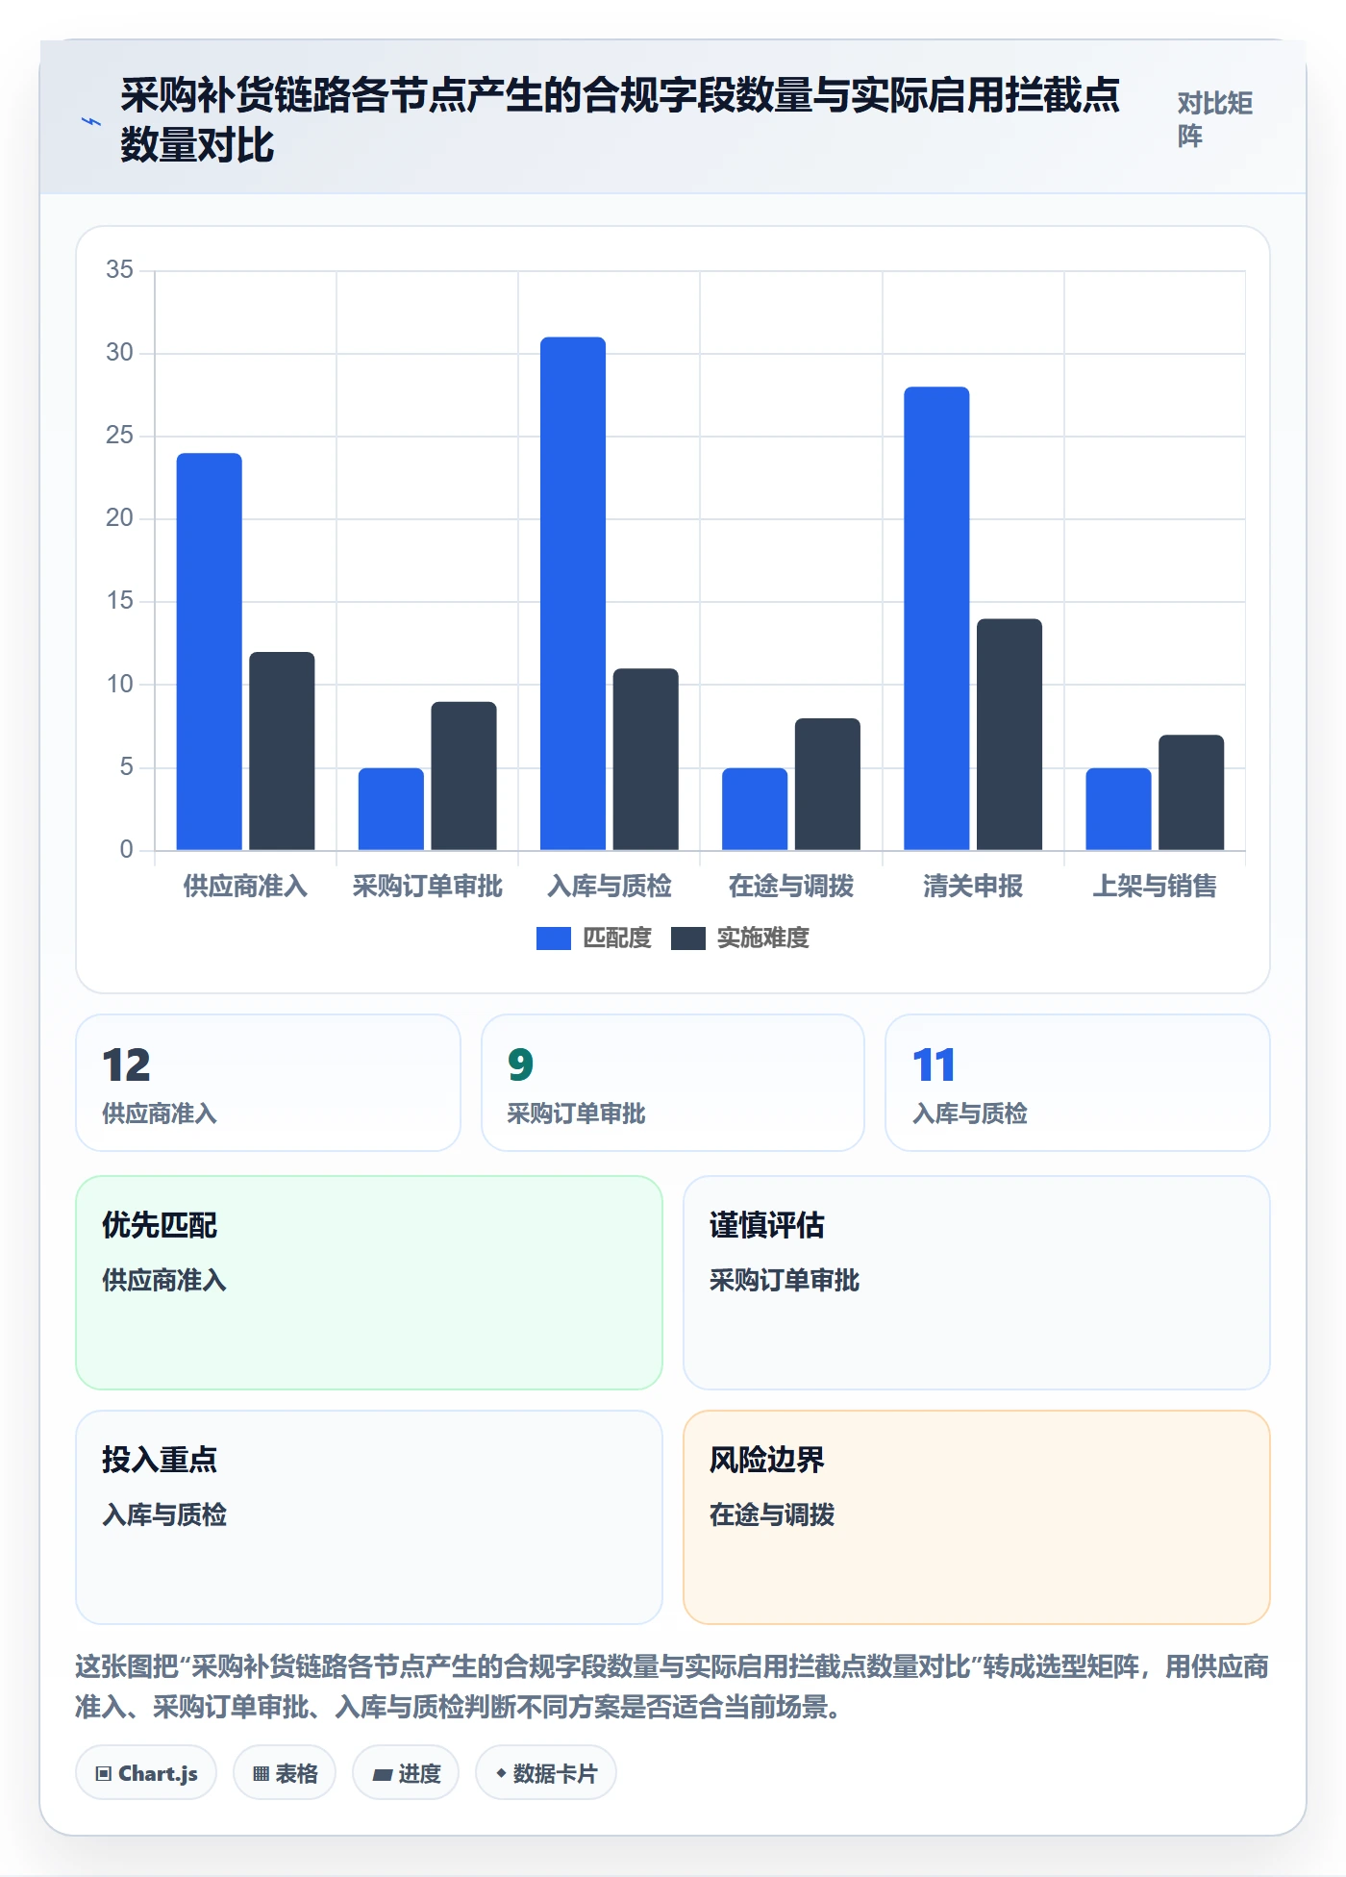Click the 上架与销售 x-axis label
The width and height of the screenshot is (1346, 1877).
click(x=1155, y=886)
